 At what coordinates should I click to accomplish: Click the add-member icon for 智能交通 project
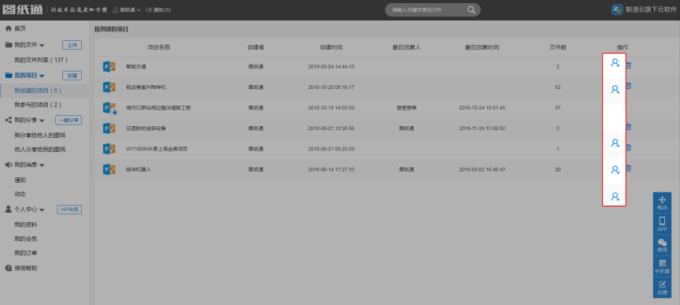click(x=615, y=63)
